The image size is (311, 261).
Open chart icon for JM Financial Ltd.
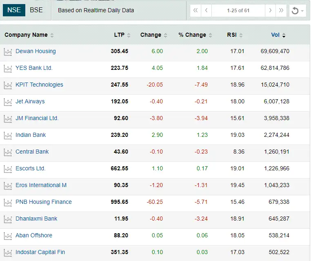(x=8, y=119)
